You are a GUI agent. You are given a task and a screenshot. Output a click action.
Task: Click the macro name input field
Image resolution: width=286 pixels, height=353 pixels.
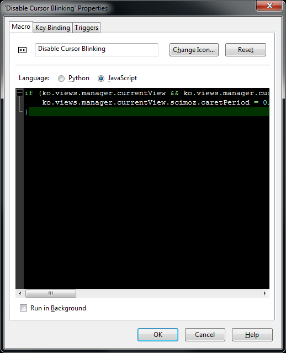97,50
